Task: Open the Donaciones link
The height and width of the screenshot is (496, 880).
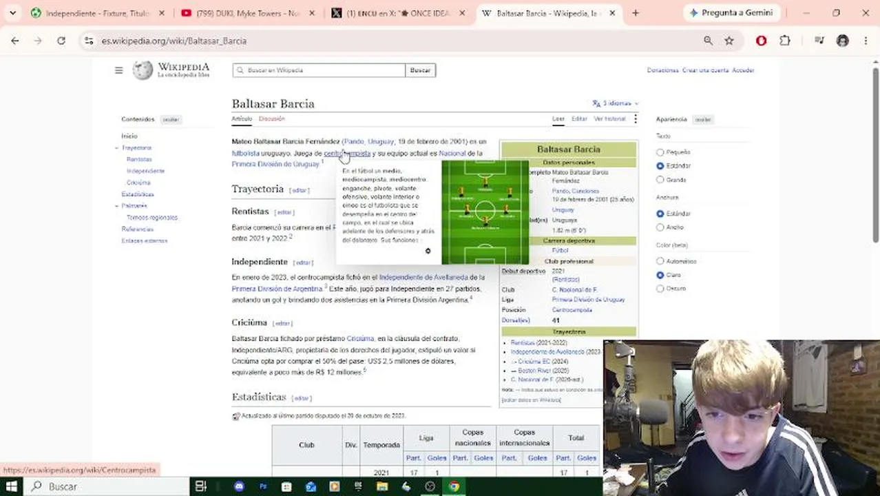Action: (x=662, y=70)
